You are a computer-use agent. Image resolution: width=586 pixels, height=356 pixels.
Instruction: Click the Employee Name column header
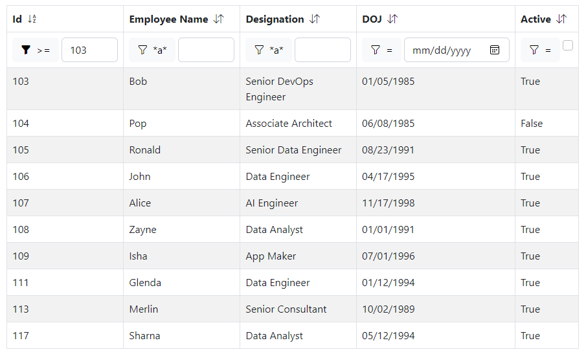[168, 19]
